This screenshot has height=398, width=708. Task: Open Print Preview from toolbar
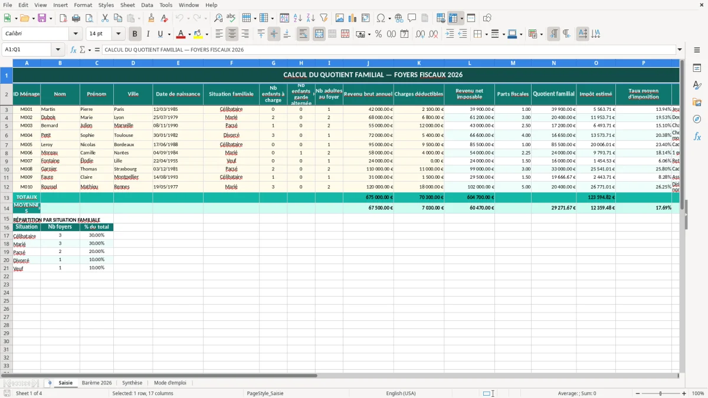pyautogui.click(x=89, y=18)
